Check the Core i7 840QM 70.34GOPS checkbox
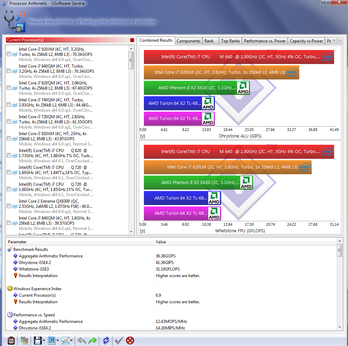Image resolution: width=348 pixels, height=346 pixels. [x=9, y=71]
